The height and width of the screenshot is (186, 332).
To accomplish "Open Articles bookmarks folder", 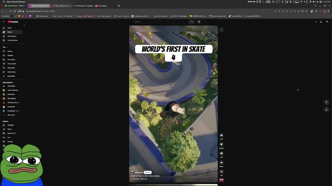I will (x=6, y=16).
